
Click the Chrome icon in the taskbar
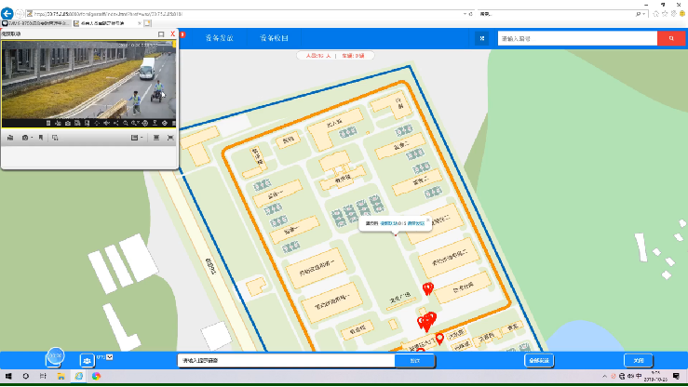[x=96, y=376]
